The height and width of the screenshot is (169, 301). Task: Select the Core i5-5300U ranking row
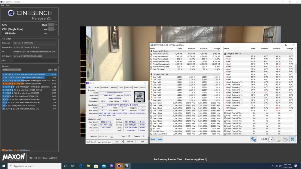[x=29, y=109]
